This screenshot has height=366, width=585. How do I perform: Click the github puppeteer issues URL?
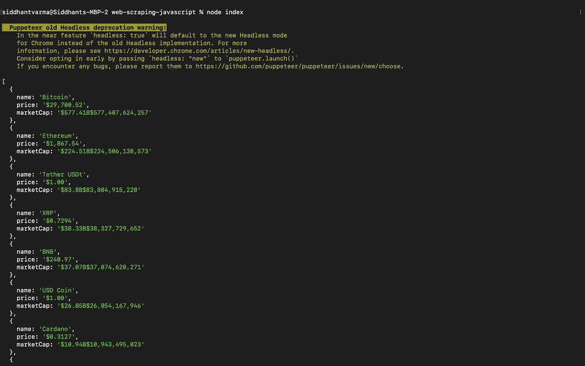click(300, 66)
